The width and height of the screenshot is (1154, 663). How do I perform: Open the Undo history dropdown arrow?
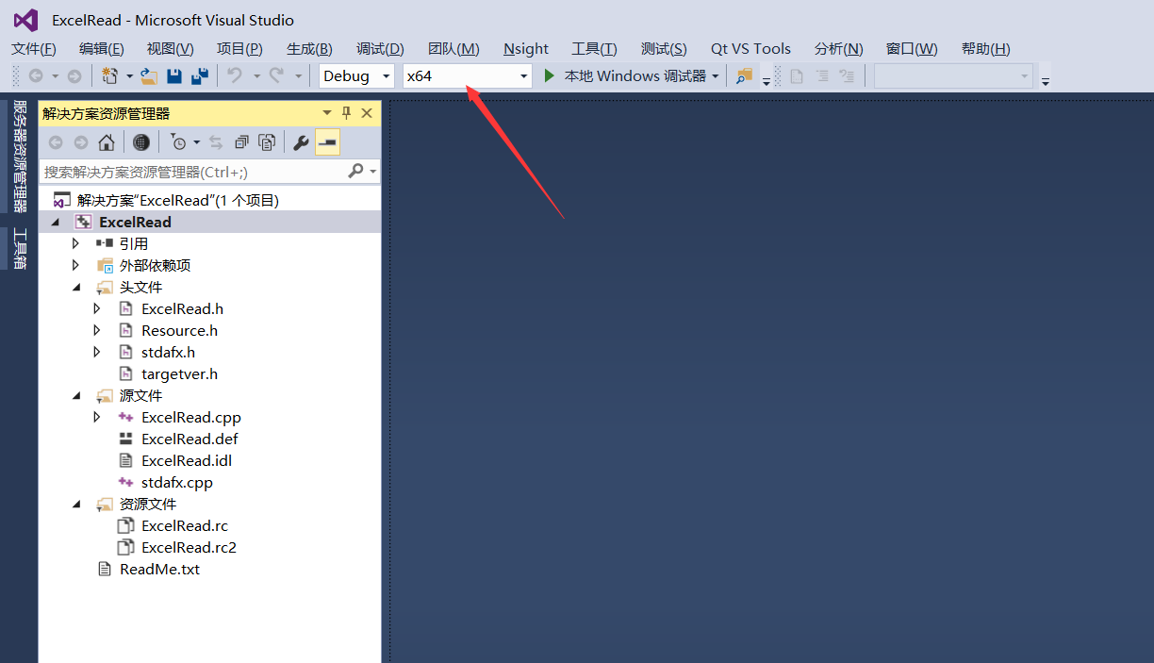pyautogui.click(x=256, y=76)
